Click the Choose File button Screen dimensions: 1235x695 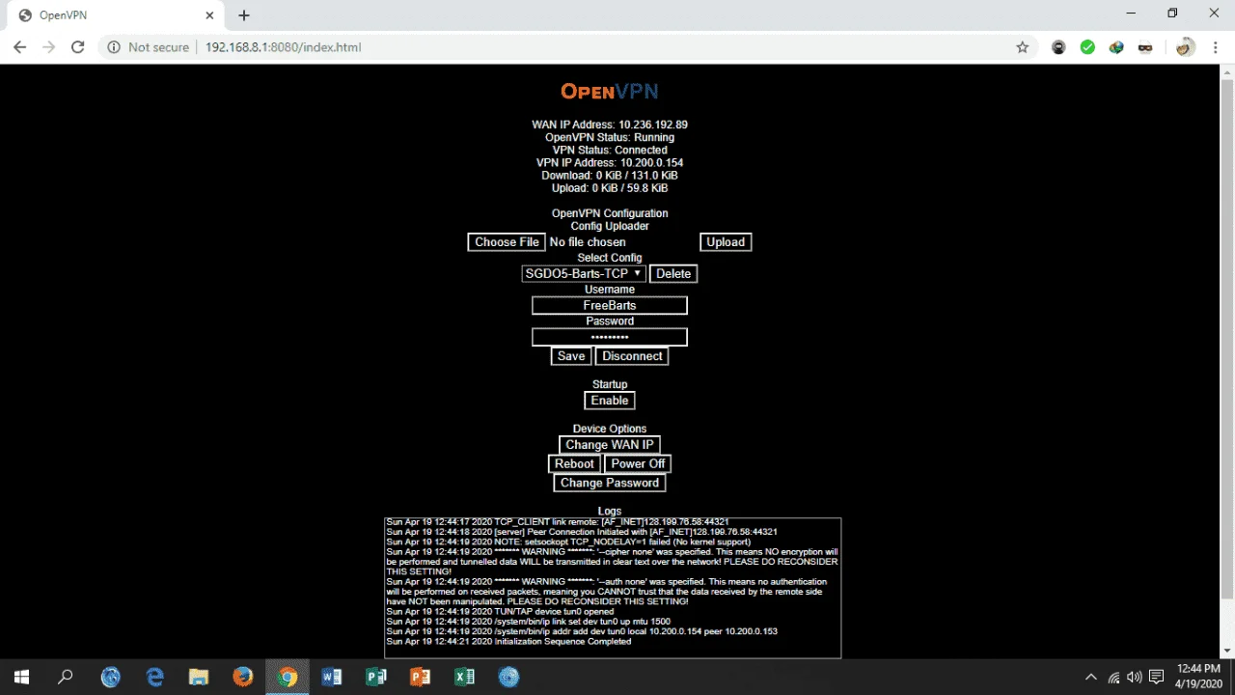[x=507, y=242]
